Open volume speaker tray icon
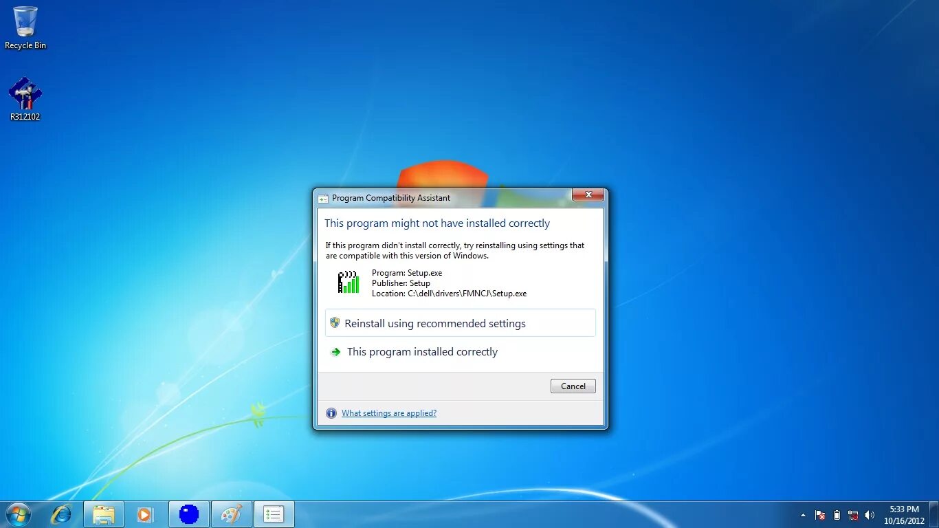This screenshot has width=939, height=528. coord(870,515)
